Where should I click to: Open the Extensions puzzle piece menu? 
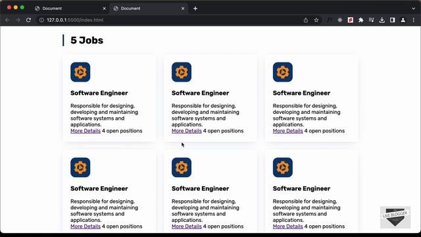click(361, 20)
